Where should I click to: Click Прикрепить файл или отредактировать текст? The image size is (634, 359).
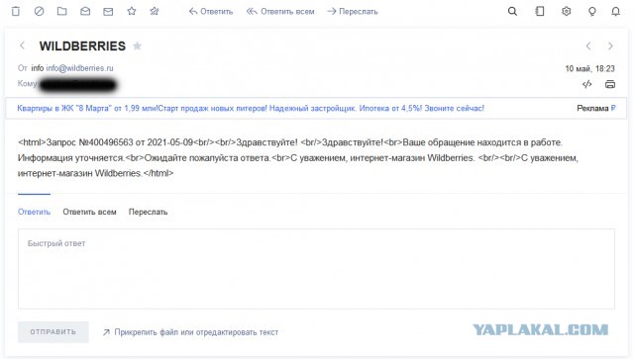190,332
